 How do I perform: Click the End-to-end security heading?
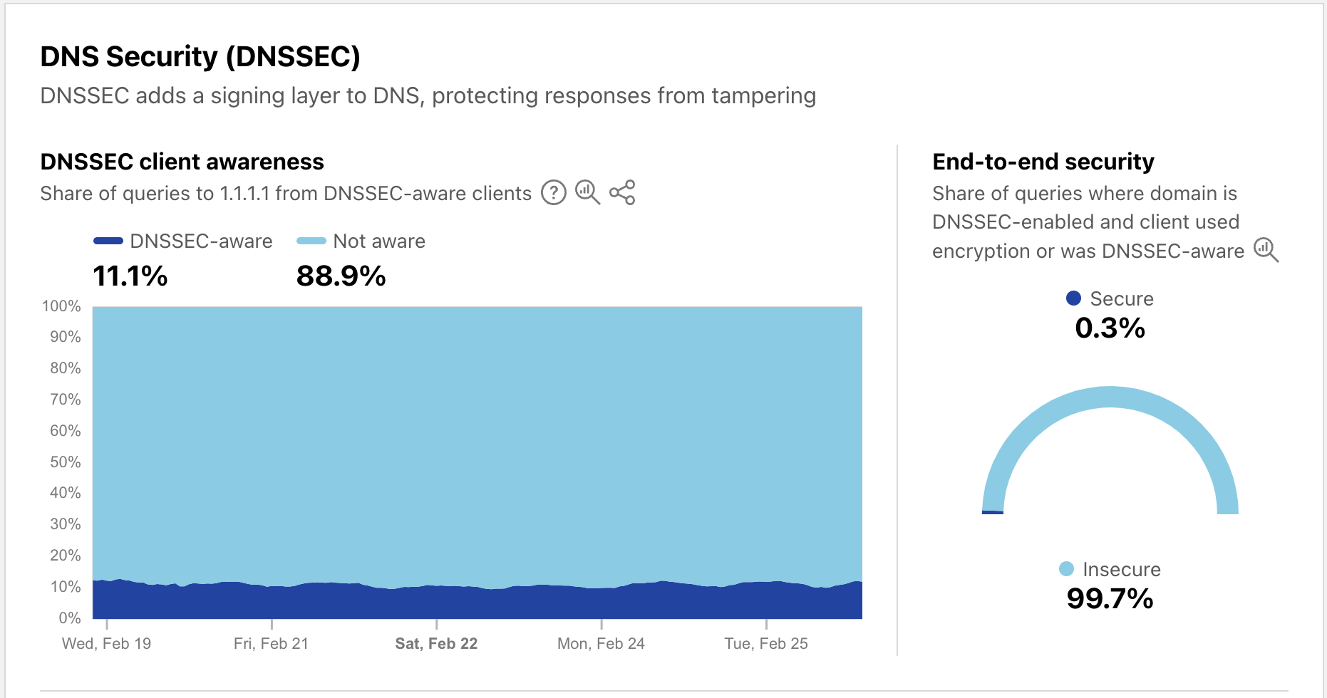(1043, 162)
